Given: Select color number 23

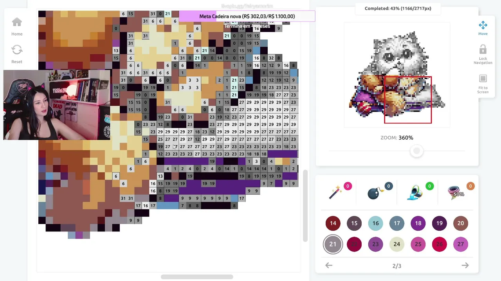Looking at the screenshot, I should click(375, 244).
